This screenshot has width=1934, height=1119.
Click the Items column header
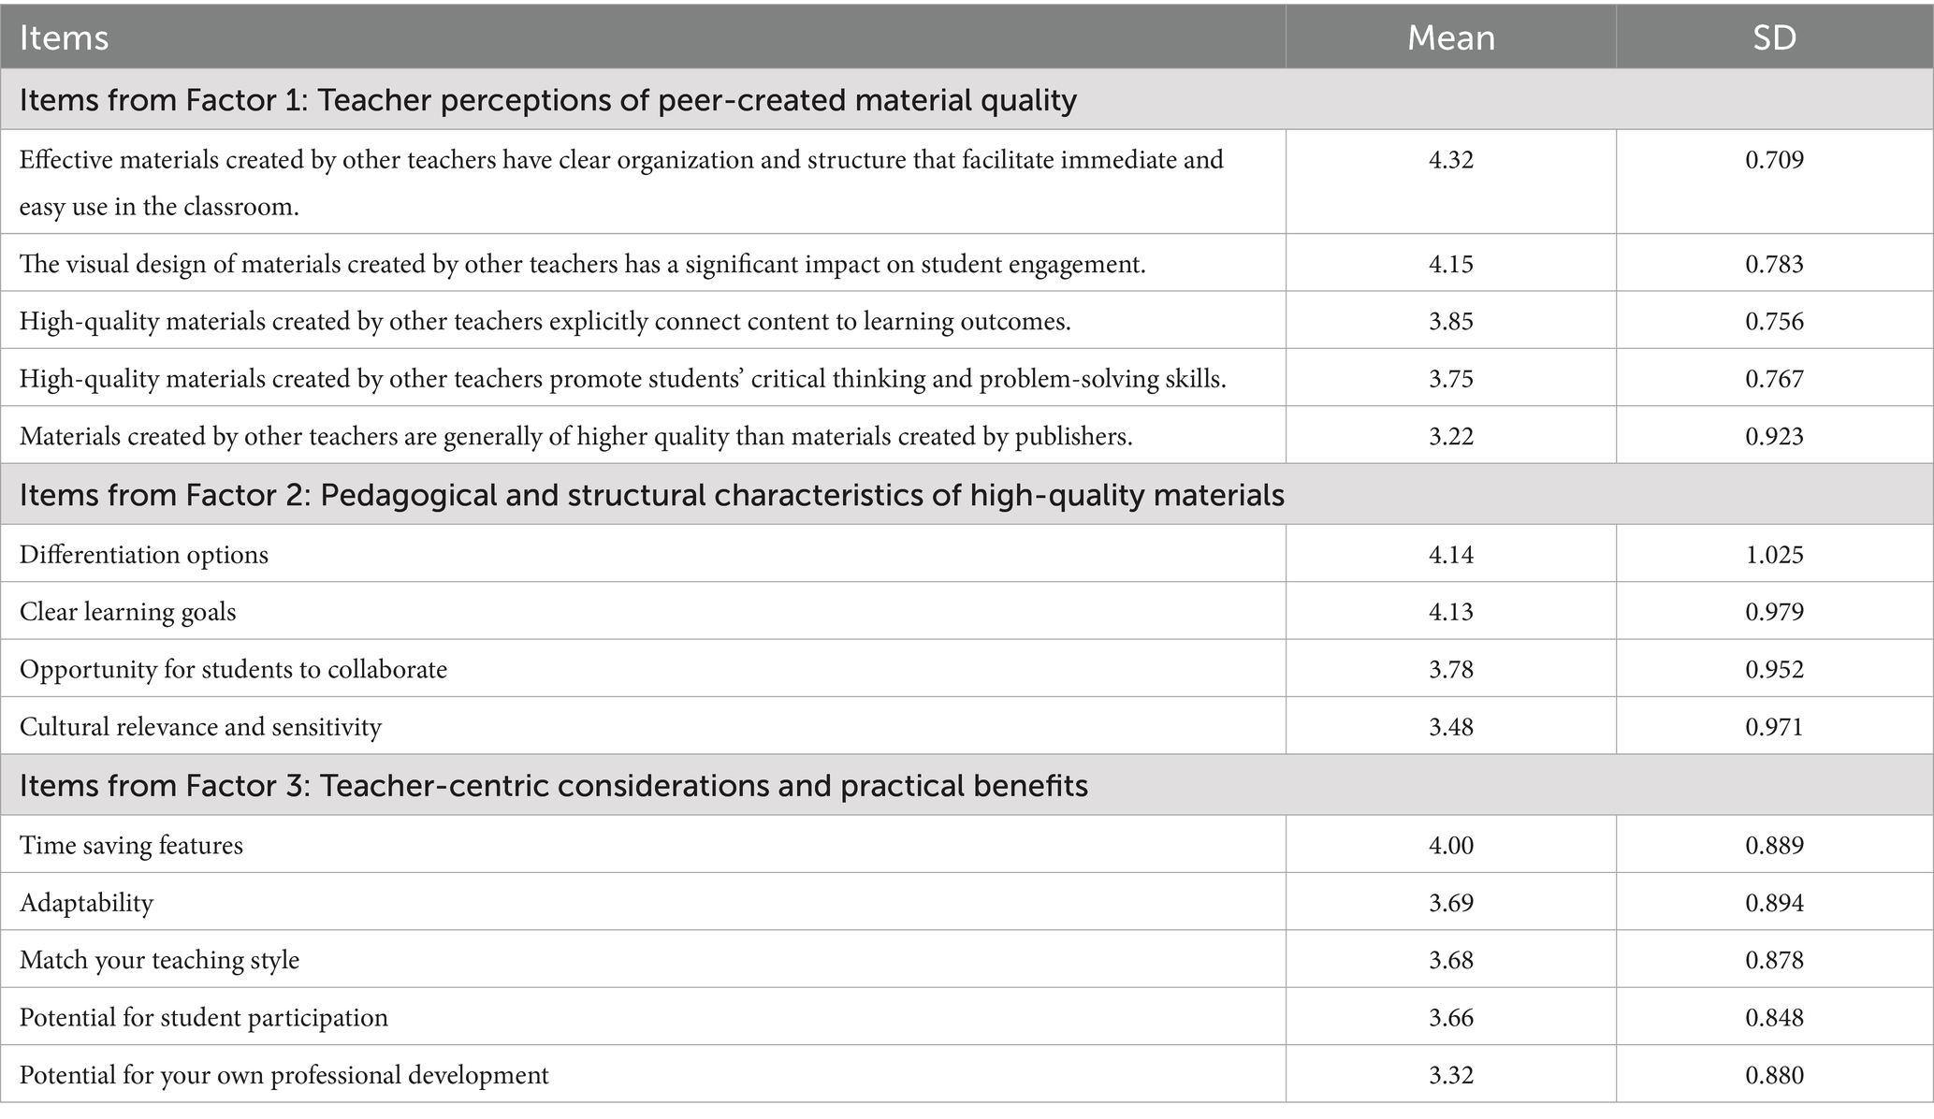pos(64,37)
